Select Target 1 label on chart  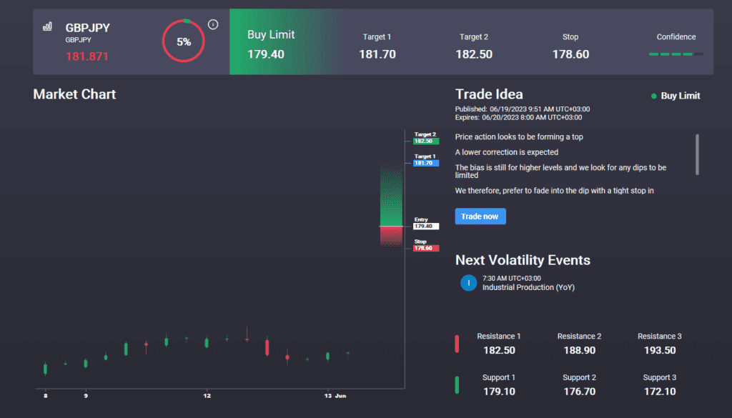tap(424, 160)
